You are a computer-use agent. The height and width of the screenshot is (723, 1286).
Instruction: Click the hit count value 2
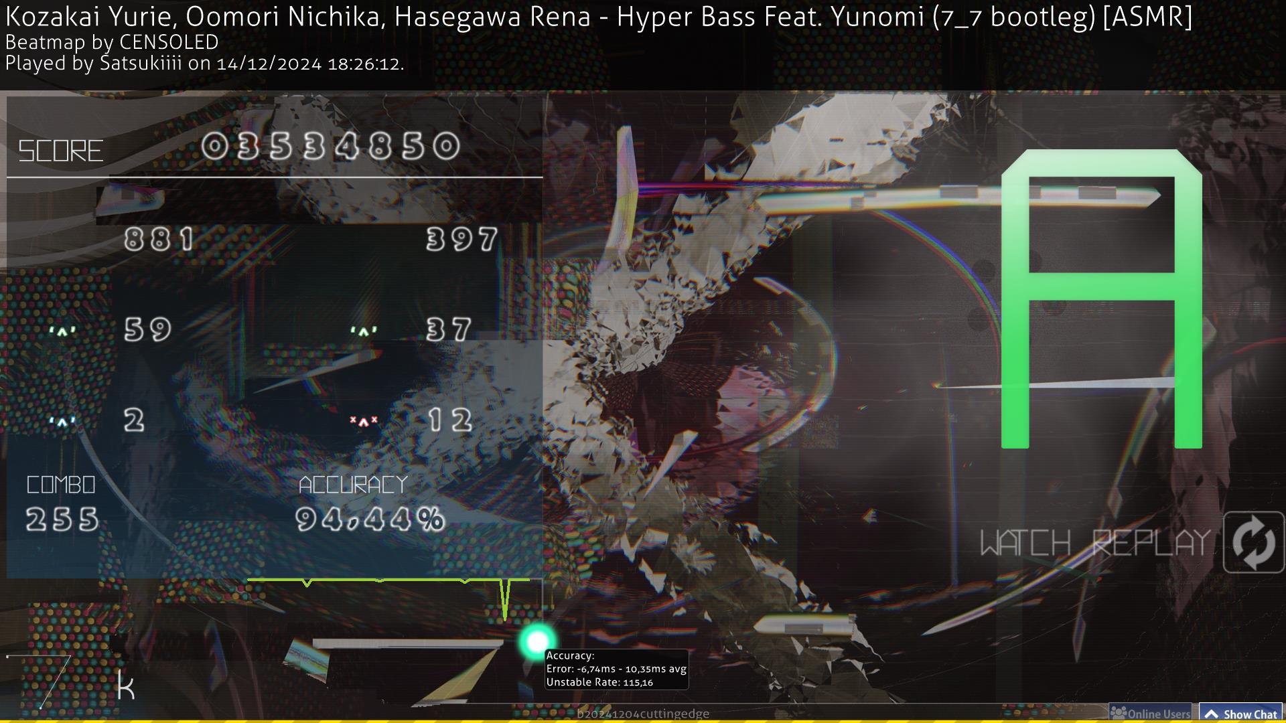pos(134,420)
